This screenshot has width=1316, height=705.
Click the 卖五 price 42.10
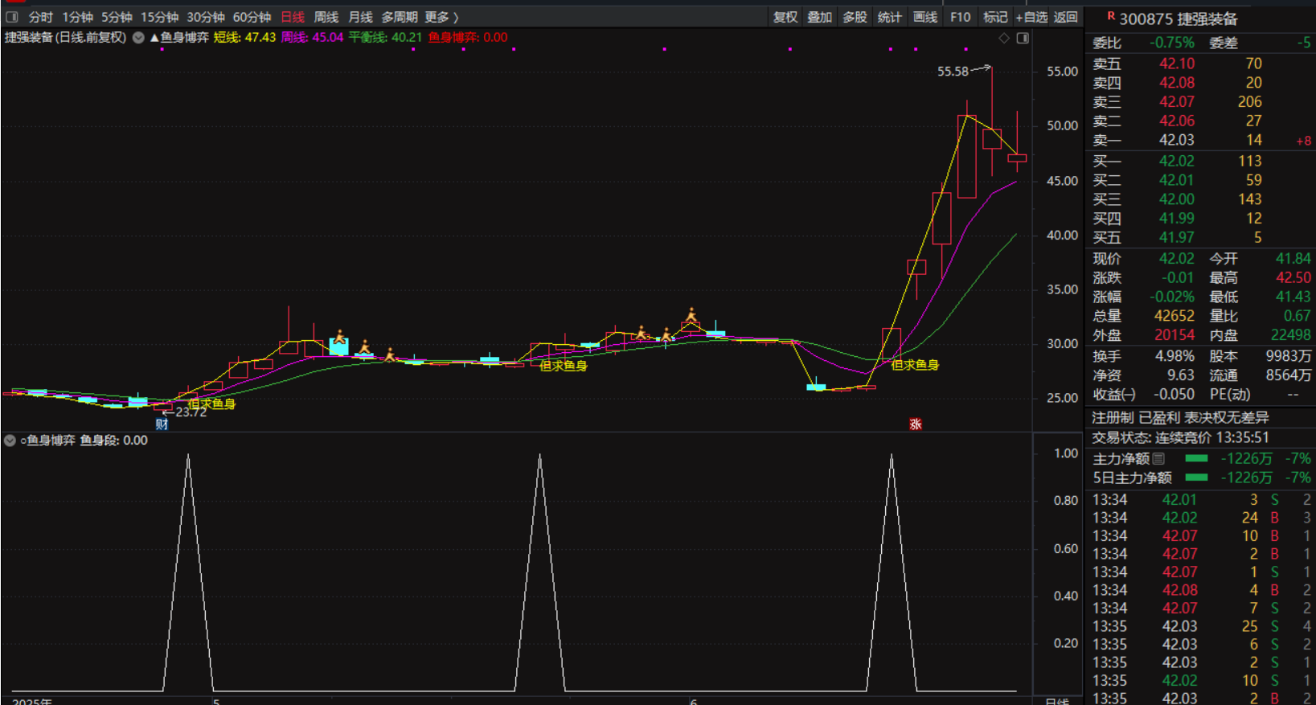coord(1177,64)
